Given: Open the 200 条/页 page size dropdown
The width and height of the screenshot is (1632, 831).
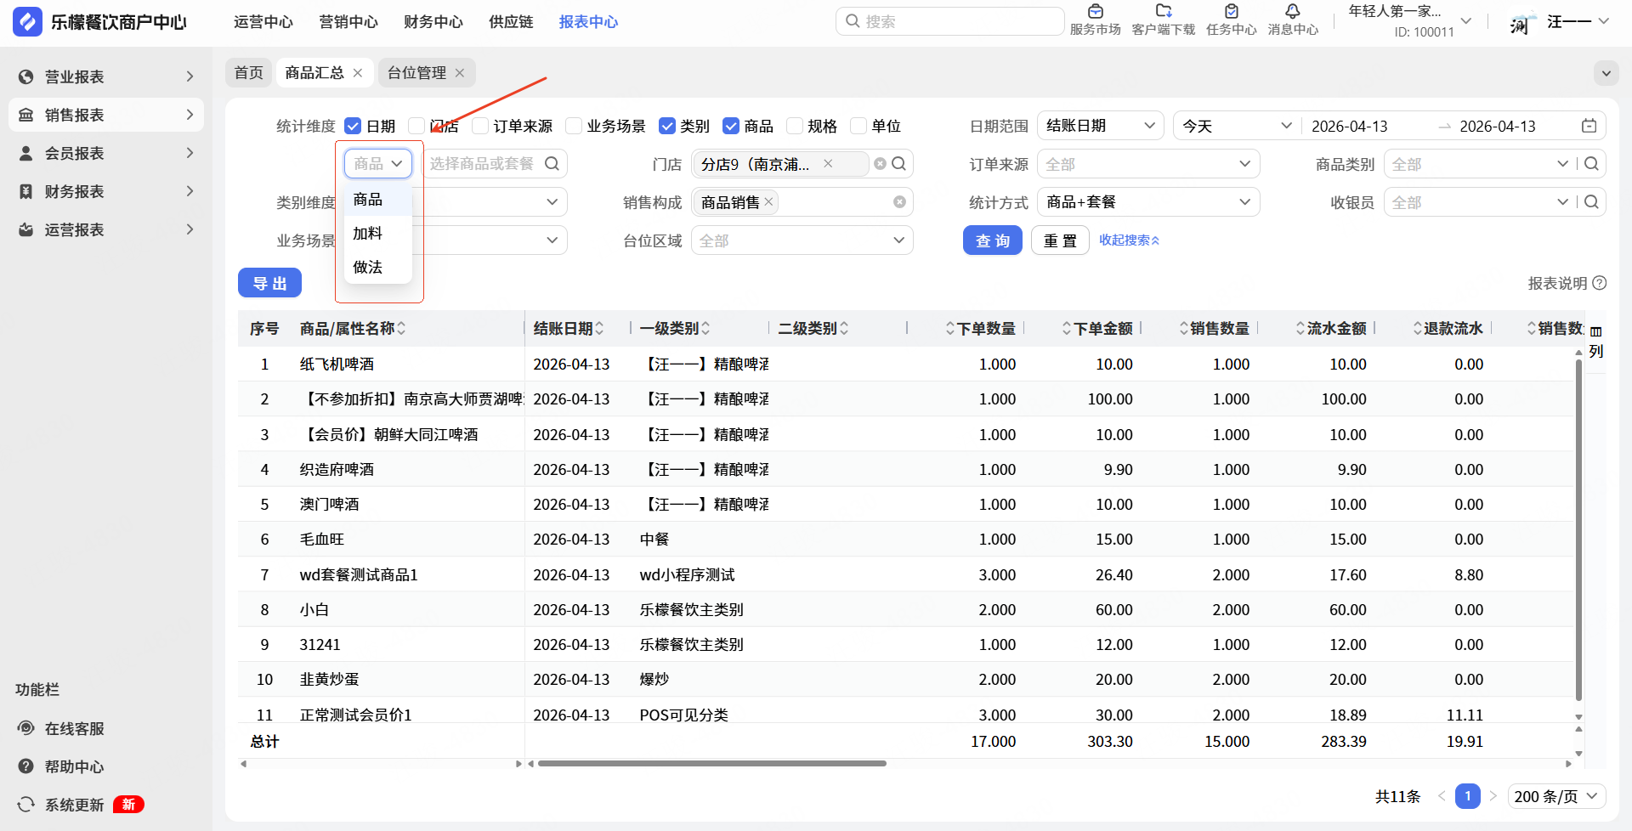Looking at the screenshot, I should (1556, 796).
